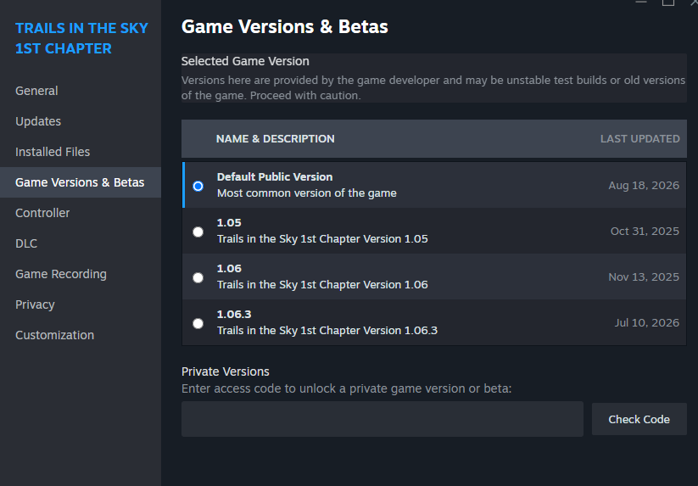The image size is (698, 486).
Task: Pick the 1.06.3 version radio button
Action: pyautogui.click(x=198, y=323)
